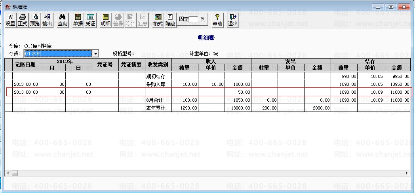The image size is (415, 193).
Task: Select the 8月合计 row label
Action: (x=158, y=100)
